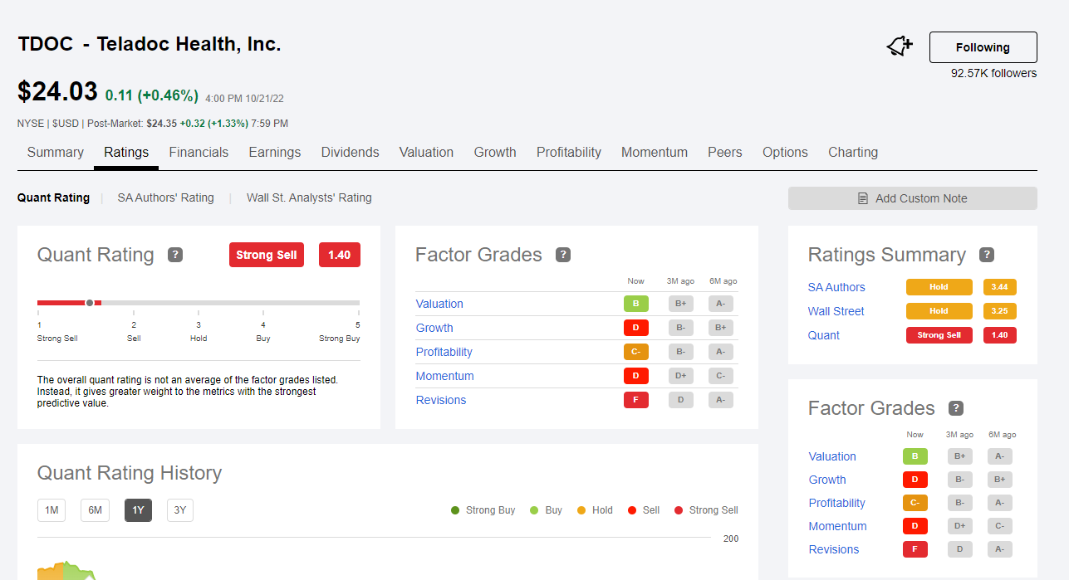The image size is (1069, 580).
Task: Open Revisions link in sidebar Factor Grades
Action: [x=834, y=549]
